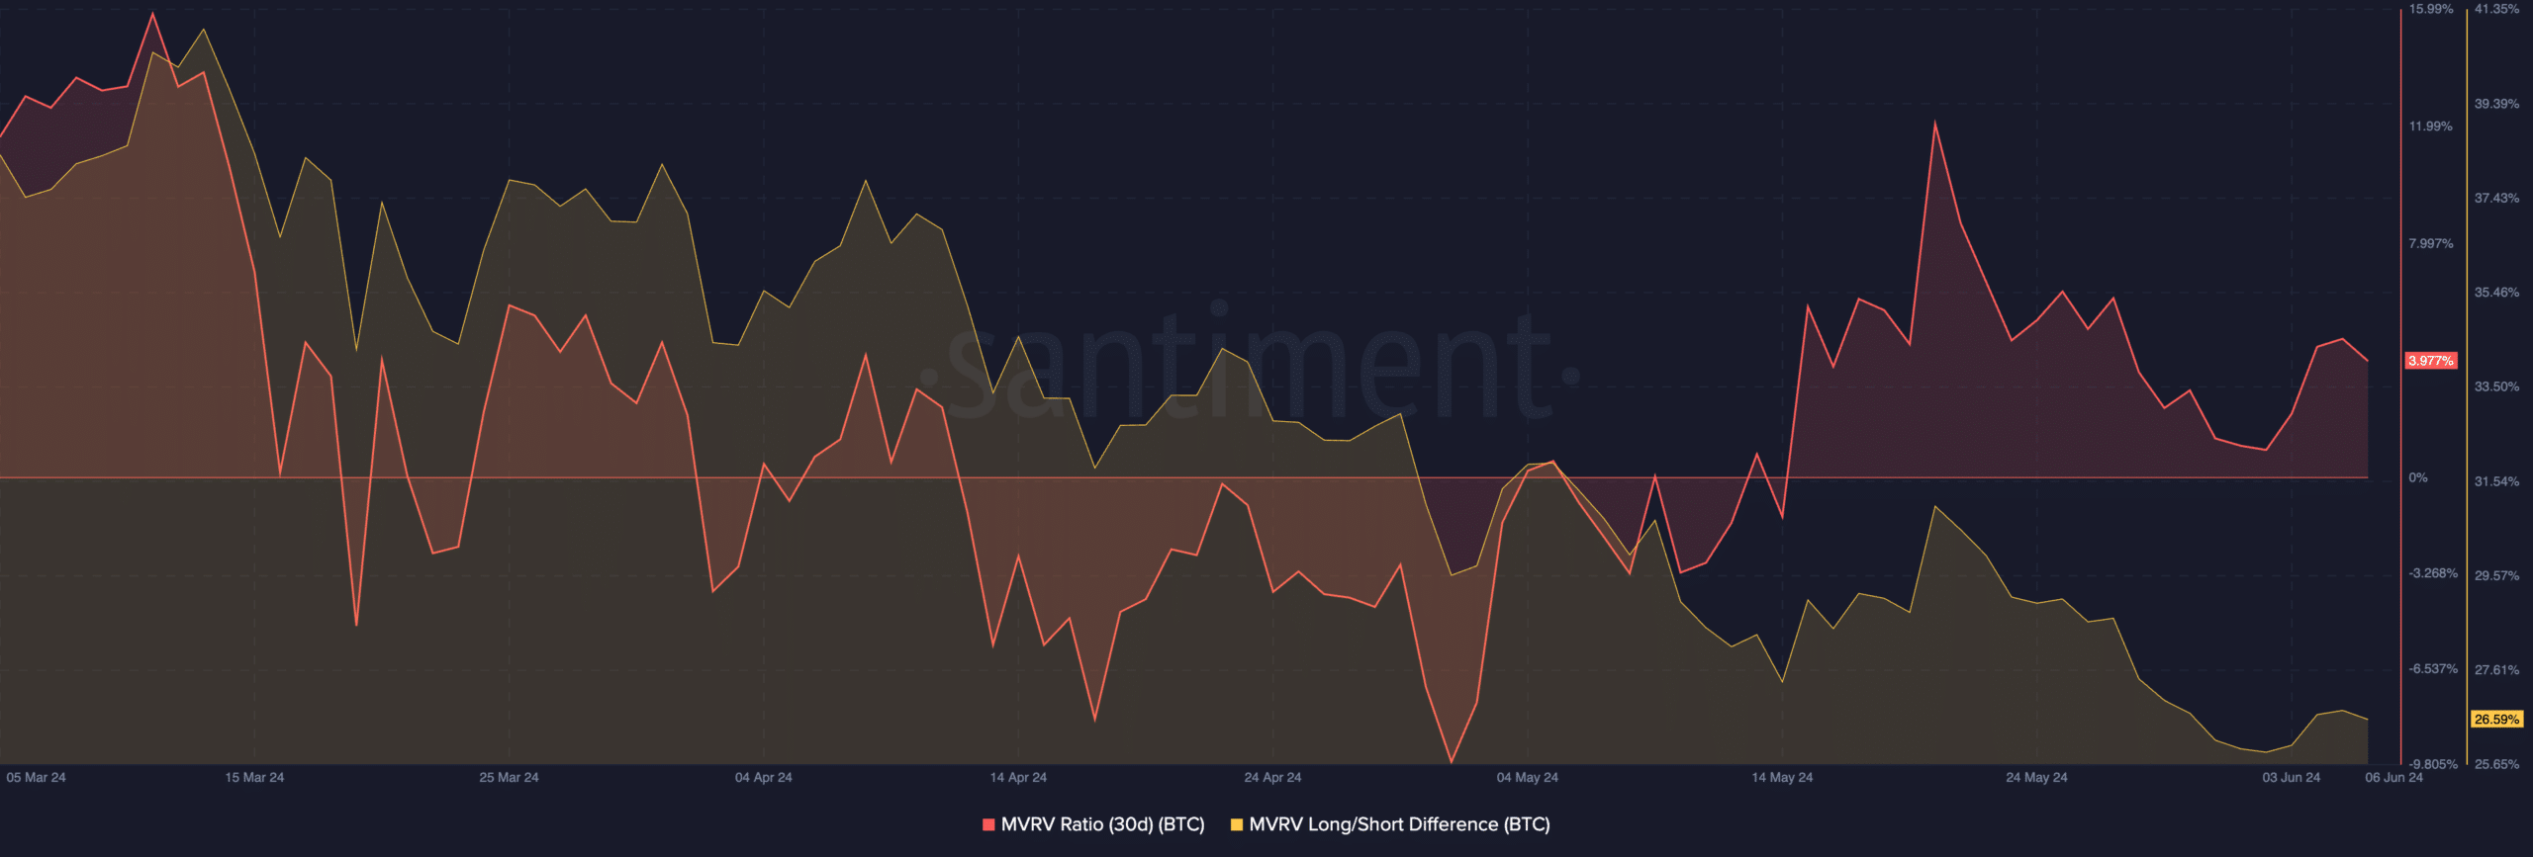This screenshot has width=2533, height=857.
Task: Select the 04 Apr 24 date label
Action: [763, 778]
